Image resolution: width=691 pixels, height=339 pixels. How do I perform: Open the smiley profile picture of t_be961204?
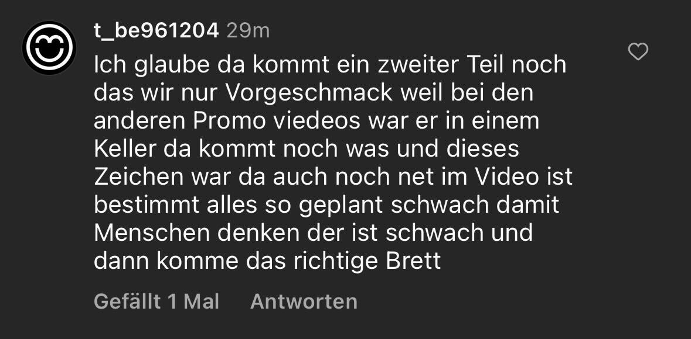pos(49,47)
